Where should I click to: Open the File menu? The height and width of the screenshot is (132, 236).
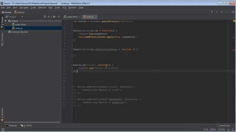click(x=3, y=7)
